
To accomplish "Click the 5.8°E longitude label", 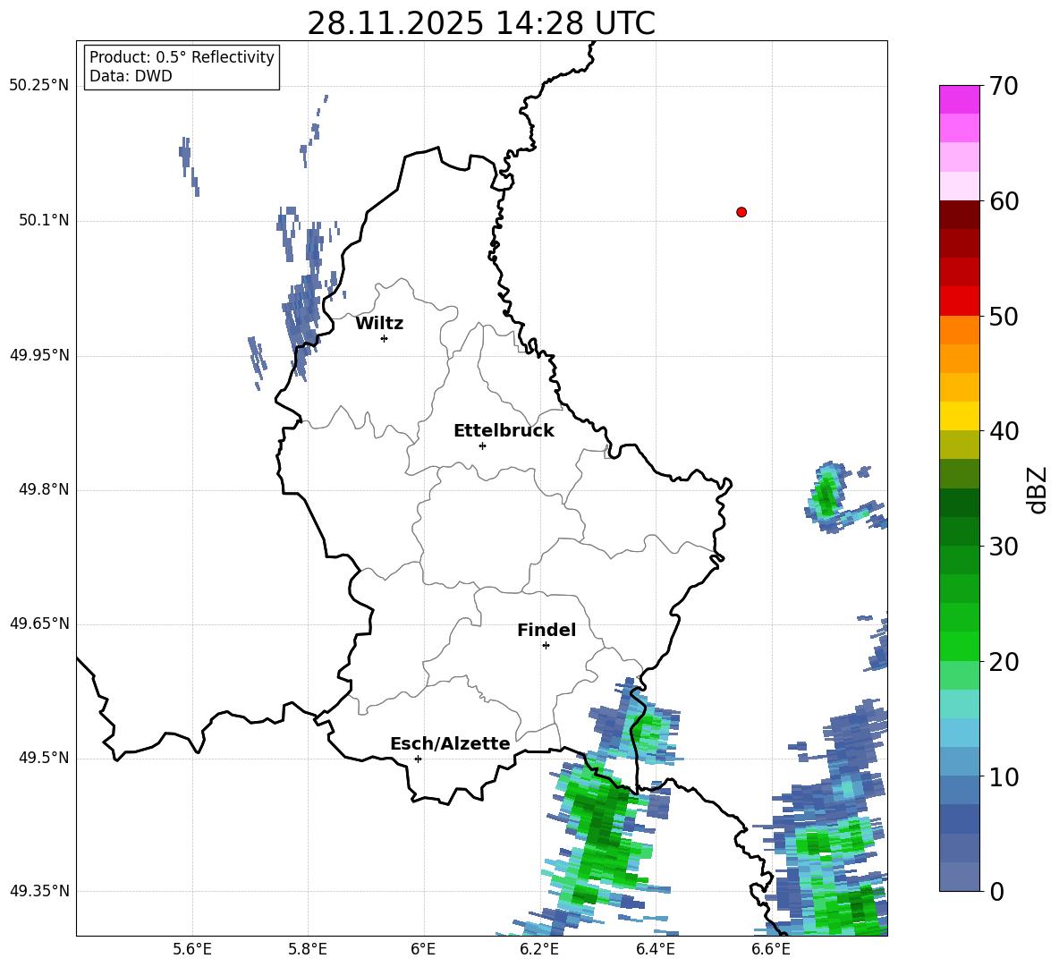I will (x=308, y=949).
